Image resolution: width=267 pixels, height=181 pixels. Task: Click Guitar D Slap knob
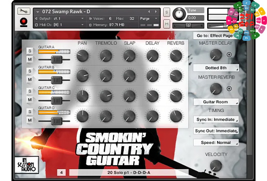(x=129, y=116)
